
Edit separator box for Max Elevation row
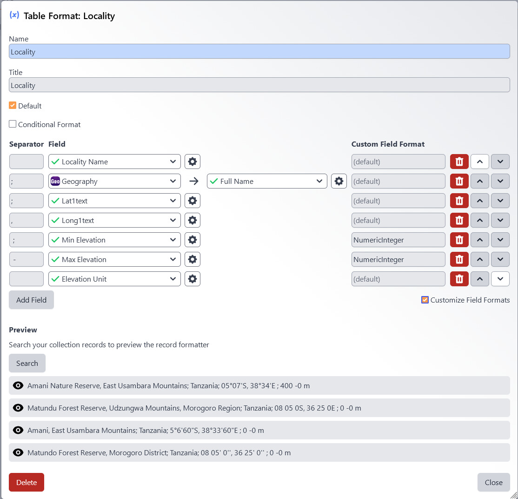click(27, 259)
